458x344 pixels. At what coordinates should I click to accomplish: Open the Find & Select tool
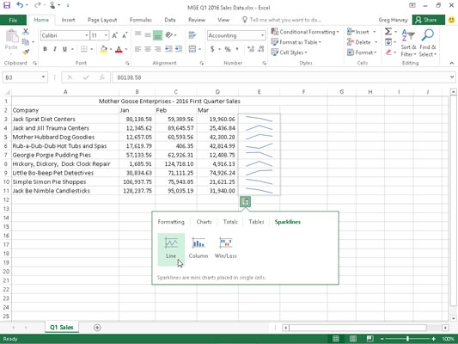point(428,43)
